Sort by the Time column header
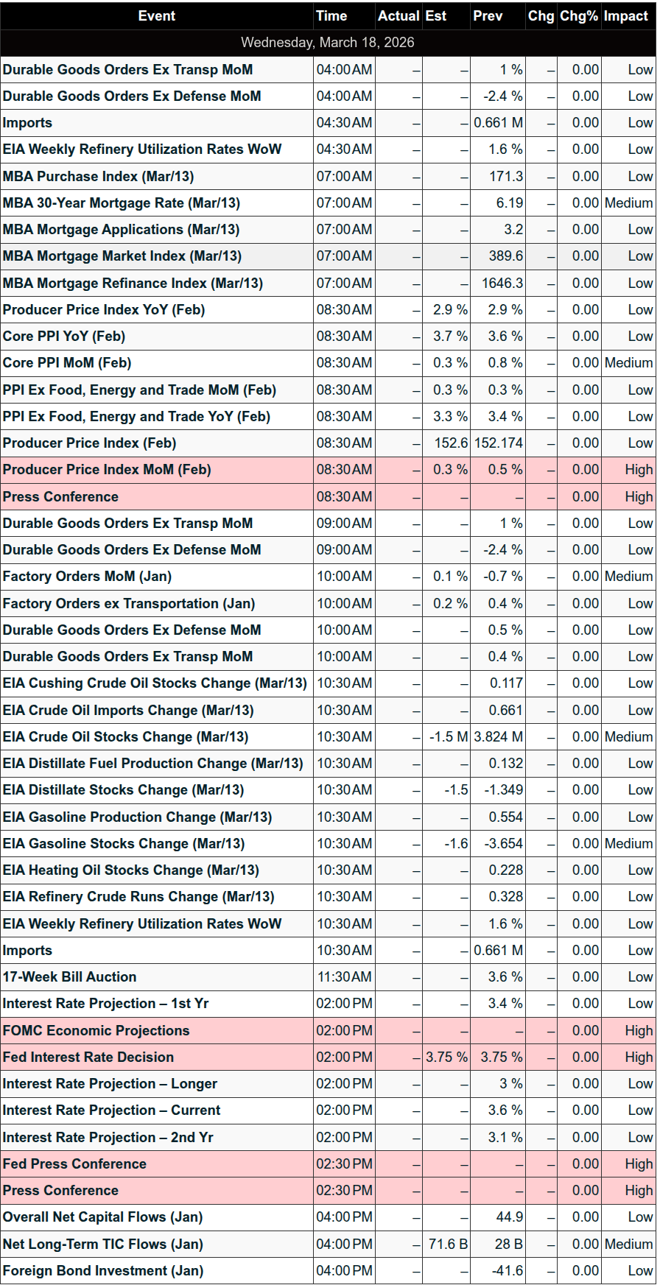The height and width of the screenshot is (1285, 660). coord(331,15)
